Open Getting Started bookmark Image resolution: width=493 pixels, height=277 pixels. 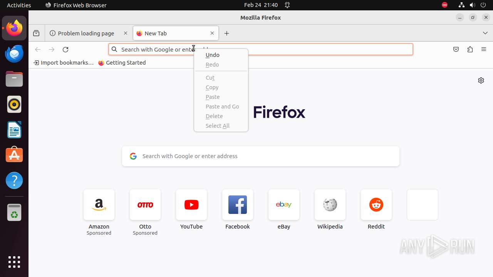click(122, 63)
